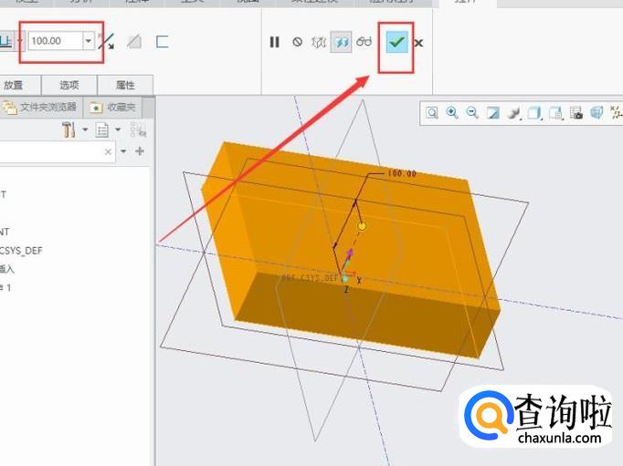Click the magenta direction arrow on the model

point(350,254)
